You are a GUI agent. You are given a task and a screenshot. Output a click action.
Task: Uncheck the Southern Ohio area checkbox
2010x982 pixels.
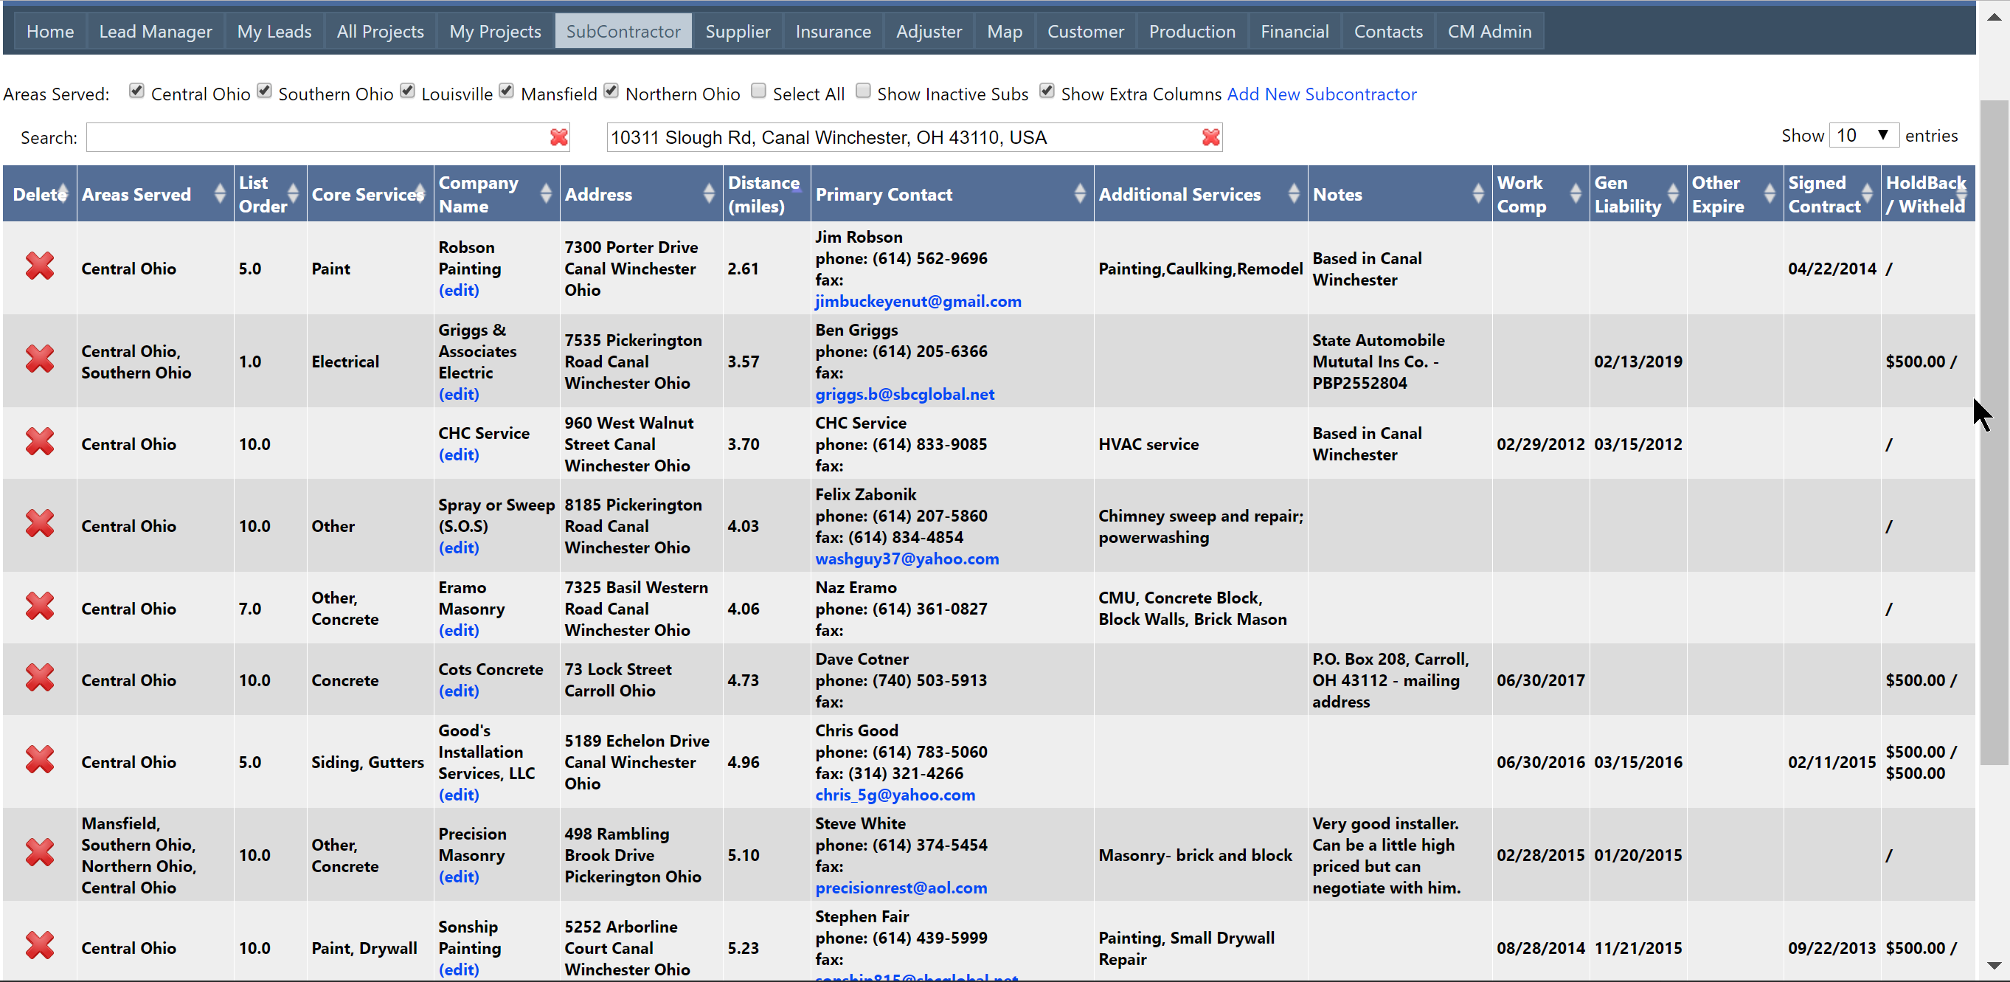coord(265,91)
